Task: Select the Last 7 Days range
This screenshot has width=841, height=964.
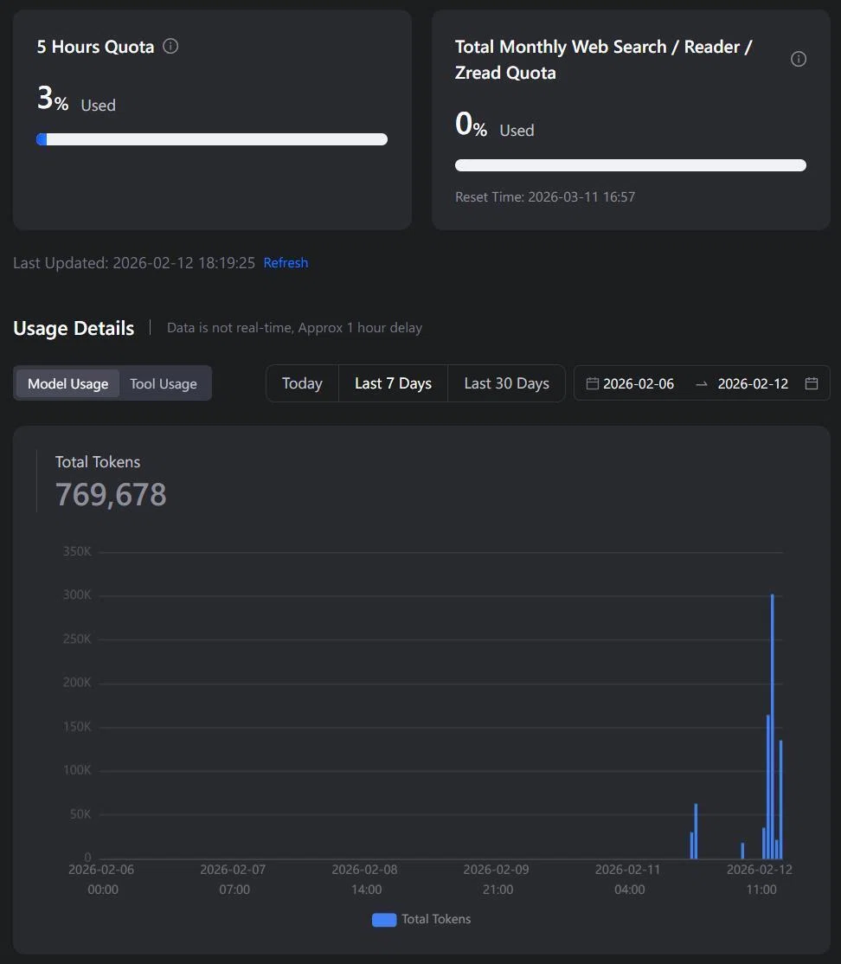Action: pos(393,383)
